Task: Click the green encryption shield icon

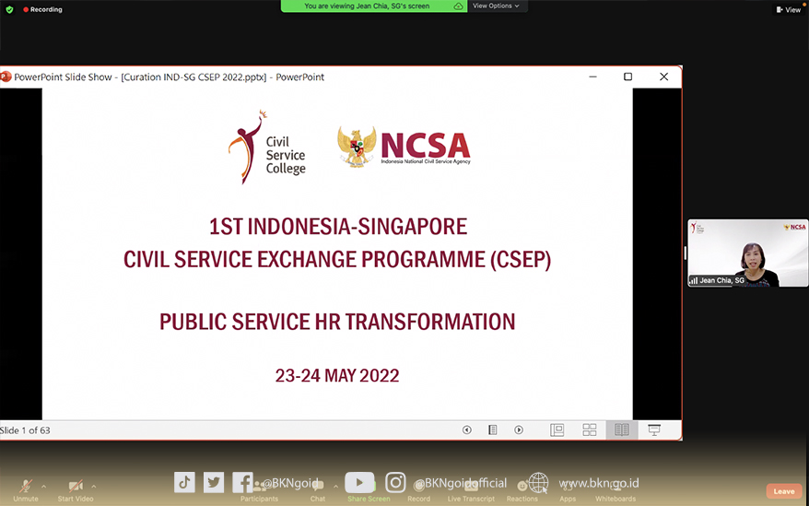Action: tap(10, 9)
